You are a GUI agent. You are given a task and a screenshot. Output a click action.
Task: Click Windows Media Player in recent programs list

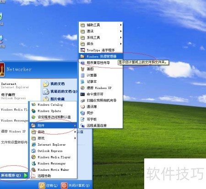[14, 110]
